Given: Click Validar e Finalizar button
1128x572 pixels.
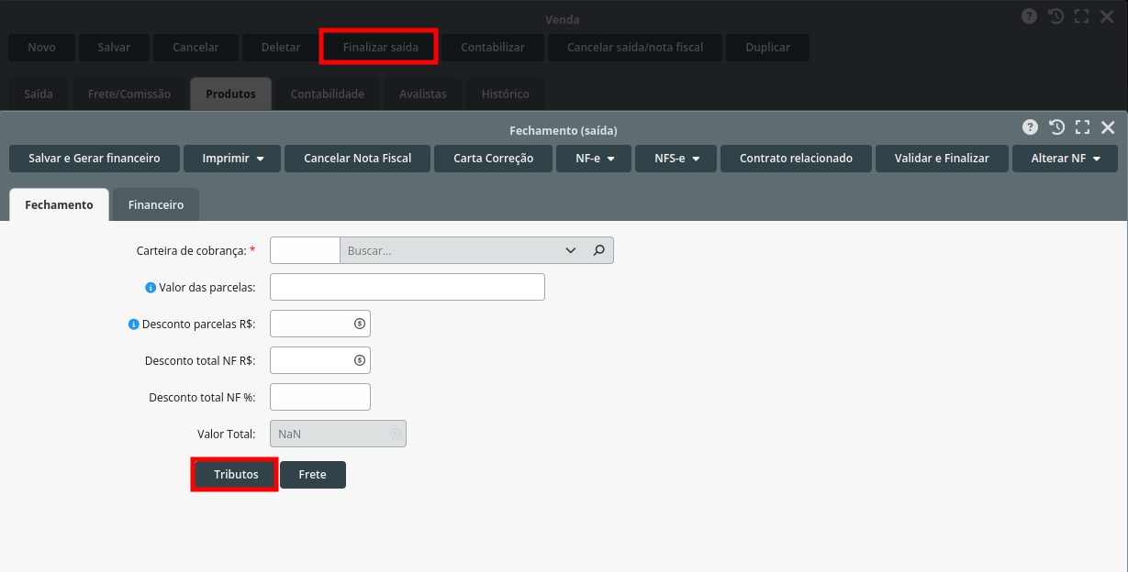Looking at the screenshot, I should pyautogui.click(x=943, y=159).
